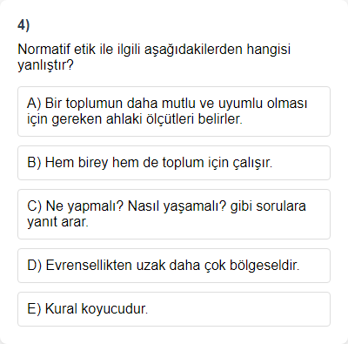Click the "A)" letter label

34,104
